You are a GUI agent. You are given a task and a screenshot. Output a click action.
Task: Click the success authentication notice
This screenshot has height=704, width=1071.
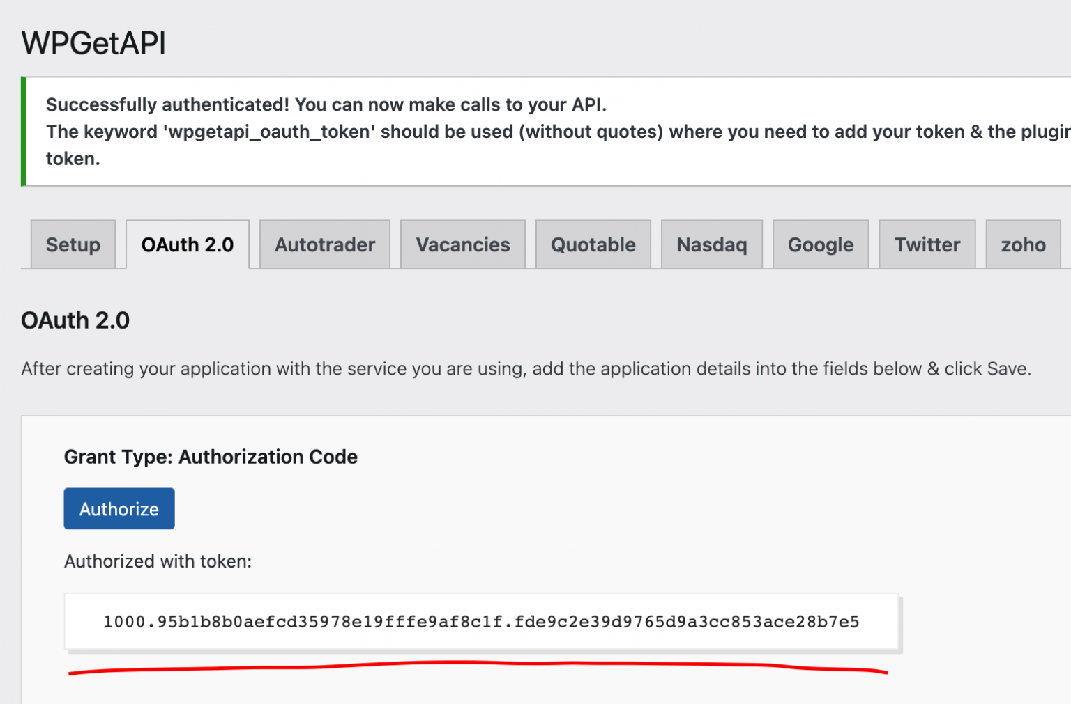pos(326,104)
